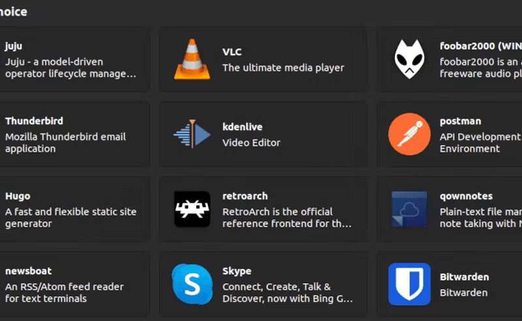Open the juju app title
The image size is (522, 321).
[14, 46]
